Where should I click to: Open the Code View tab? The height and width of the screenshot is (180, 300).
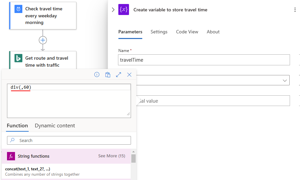pos(187,32)
